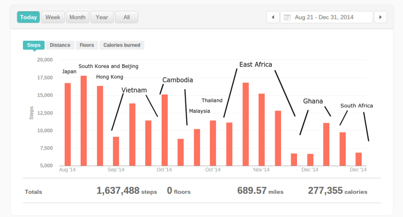This screenshot has width=403, height=217.
Task: Open the Floors metric tab
Action: (87, 45)
